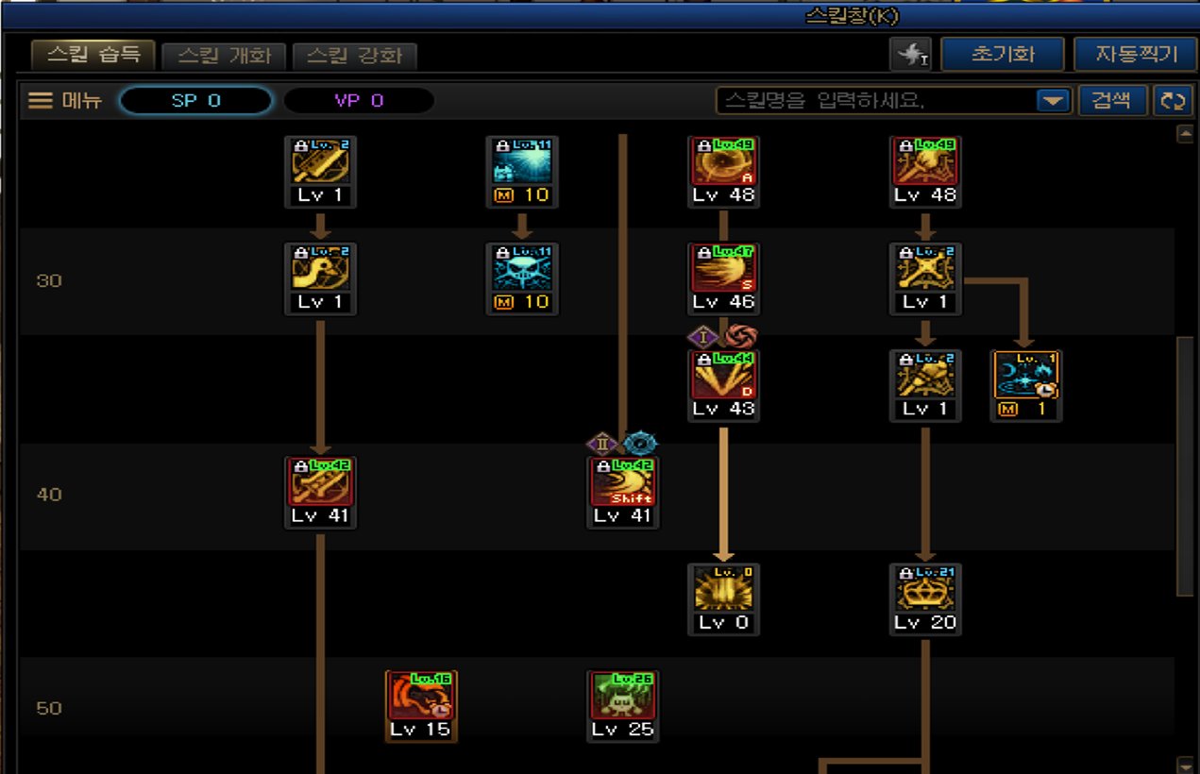Select the green skull skill Lv 25
The height and width of the screenshot is (774, 1200).
pos(623,696)
